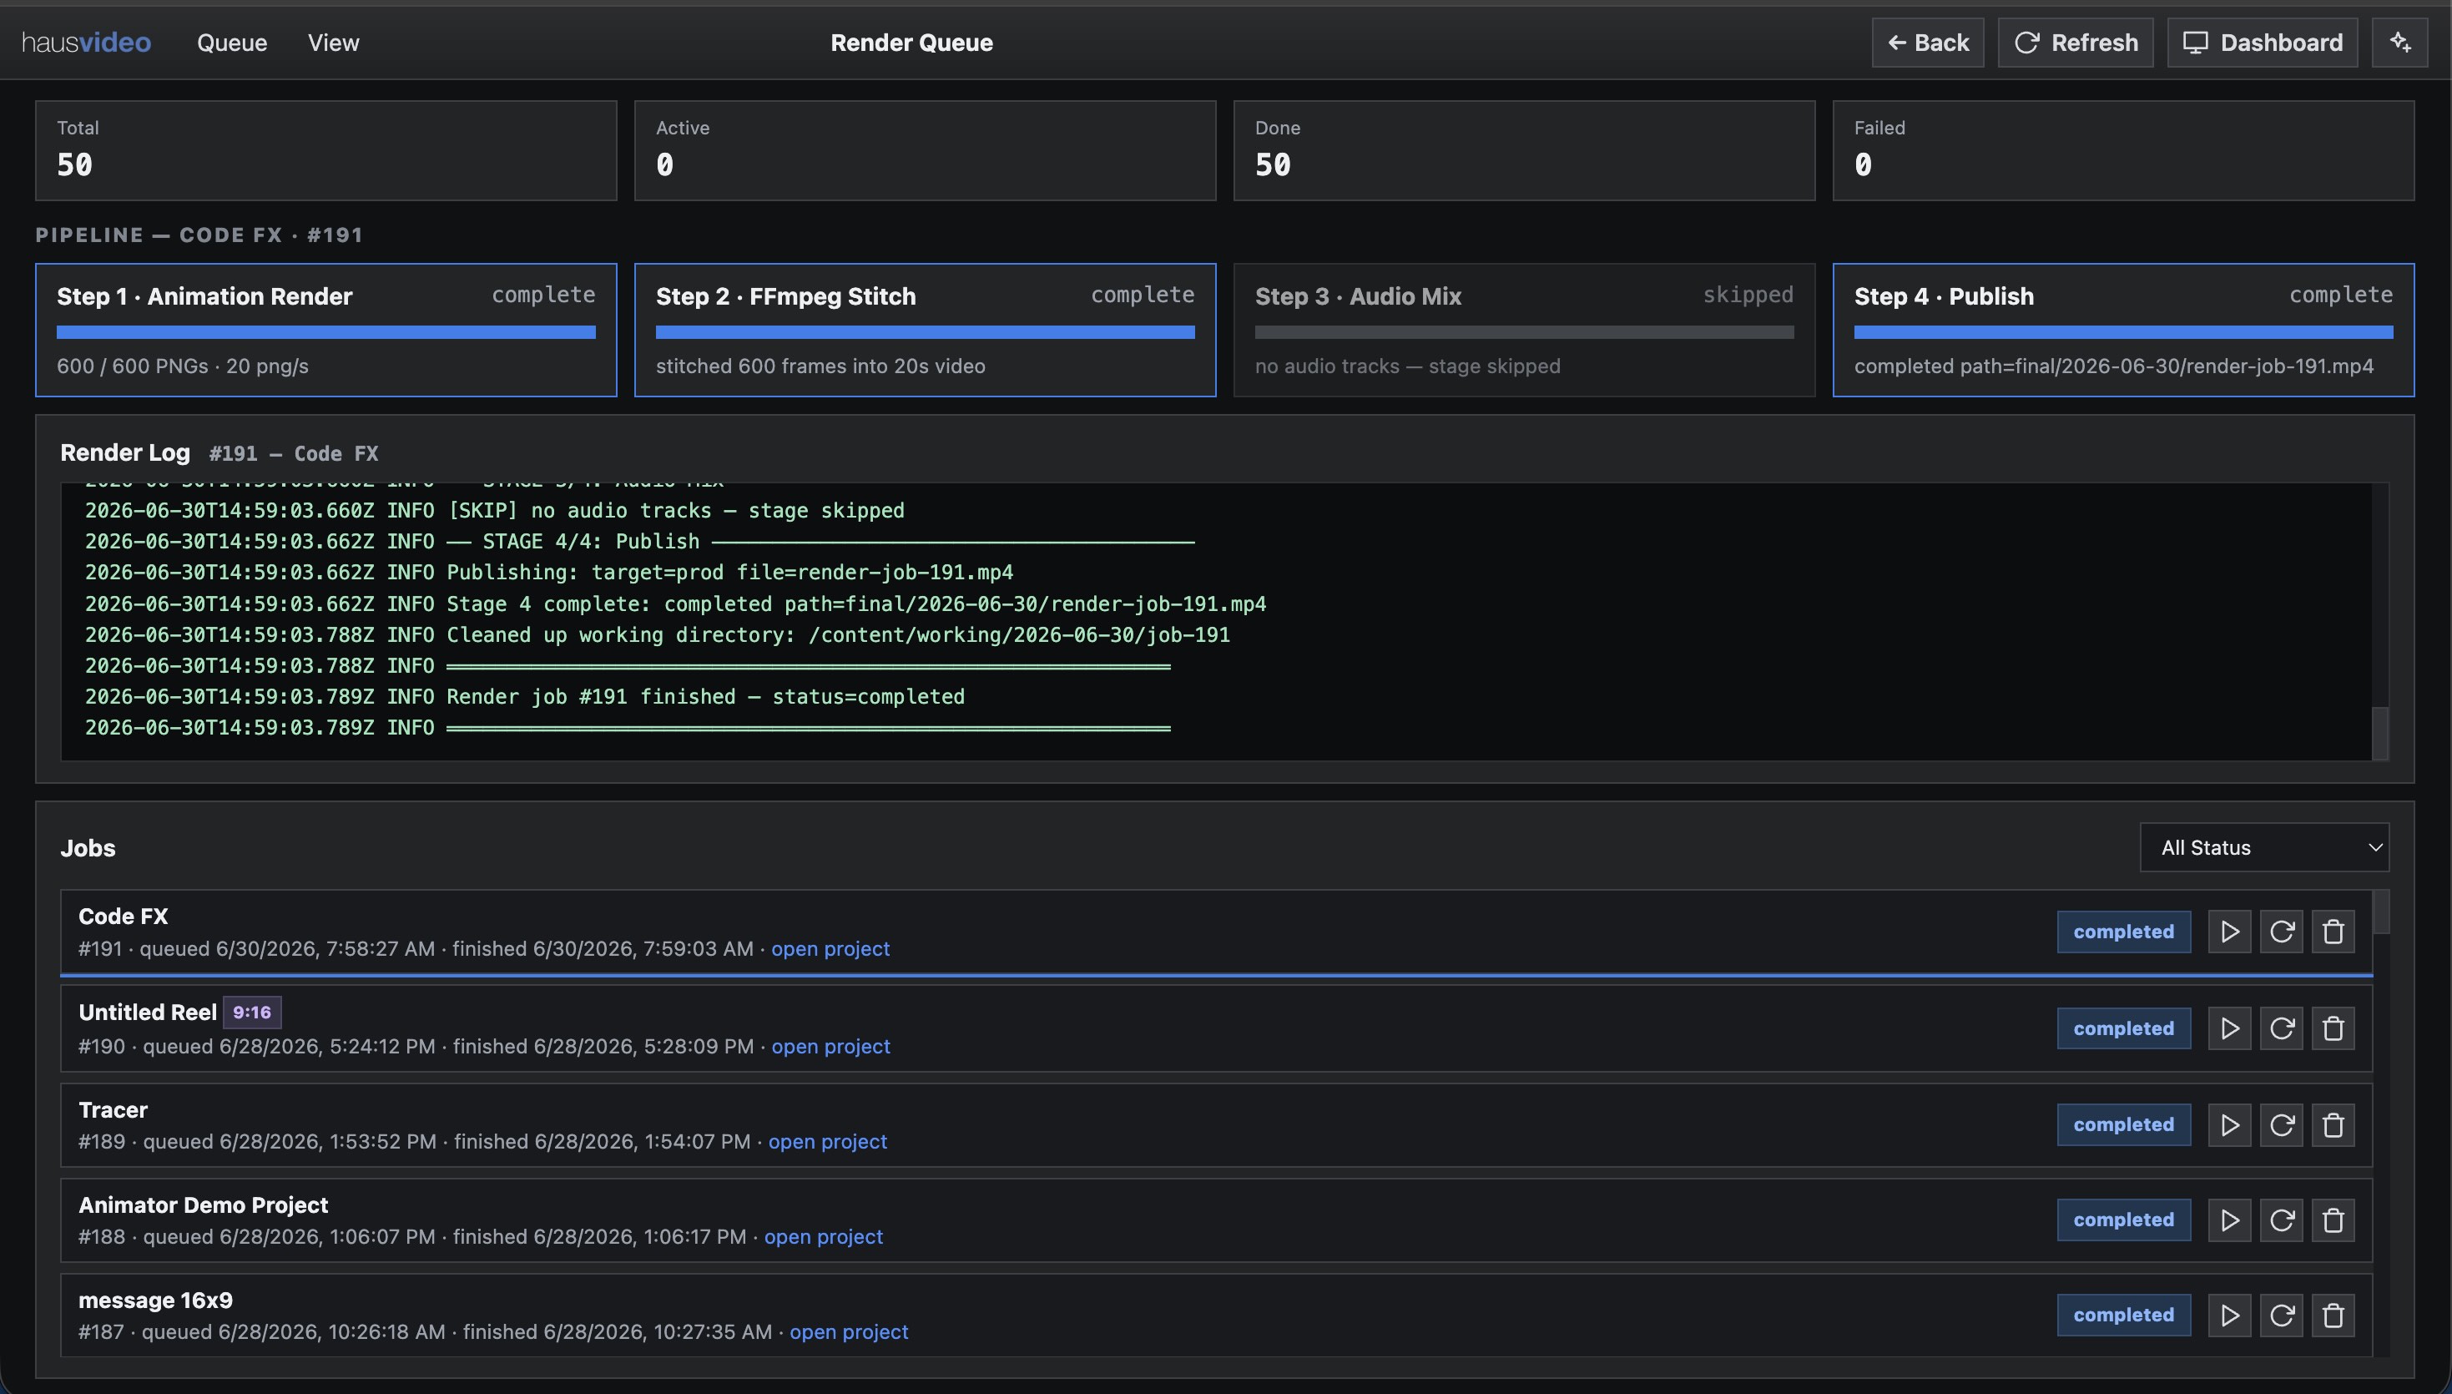Image resolution: width=2452 pixels, height=1394 pixels.
Task: Play the Code FX job output
Action: pyautogui.click(x=2229, y=932)
